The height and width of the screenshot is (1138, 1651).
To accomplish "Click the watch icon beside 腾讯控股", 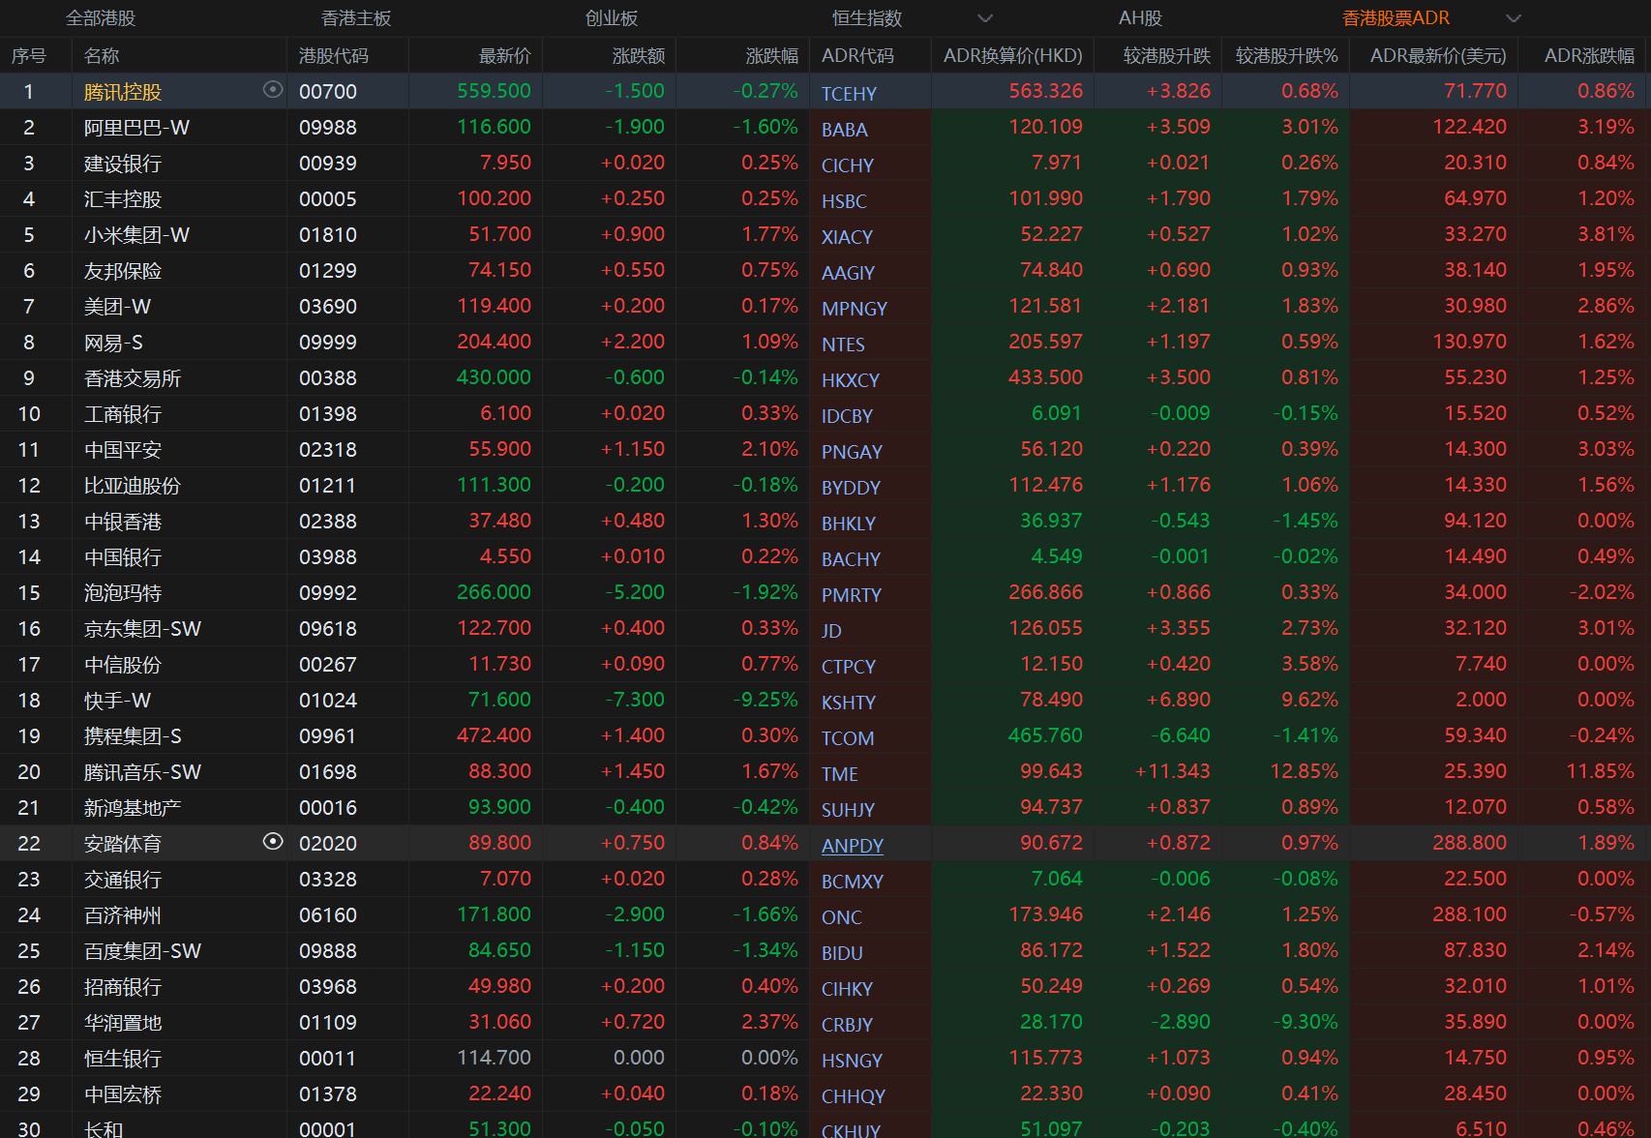I will pyautogui.click(x=273, y=90).
